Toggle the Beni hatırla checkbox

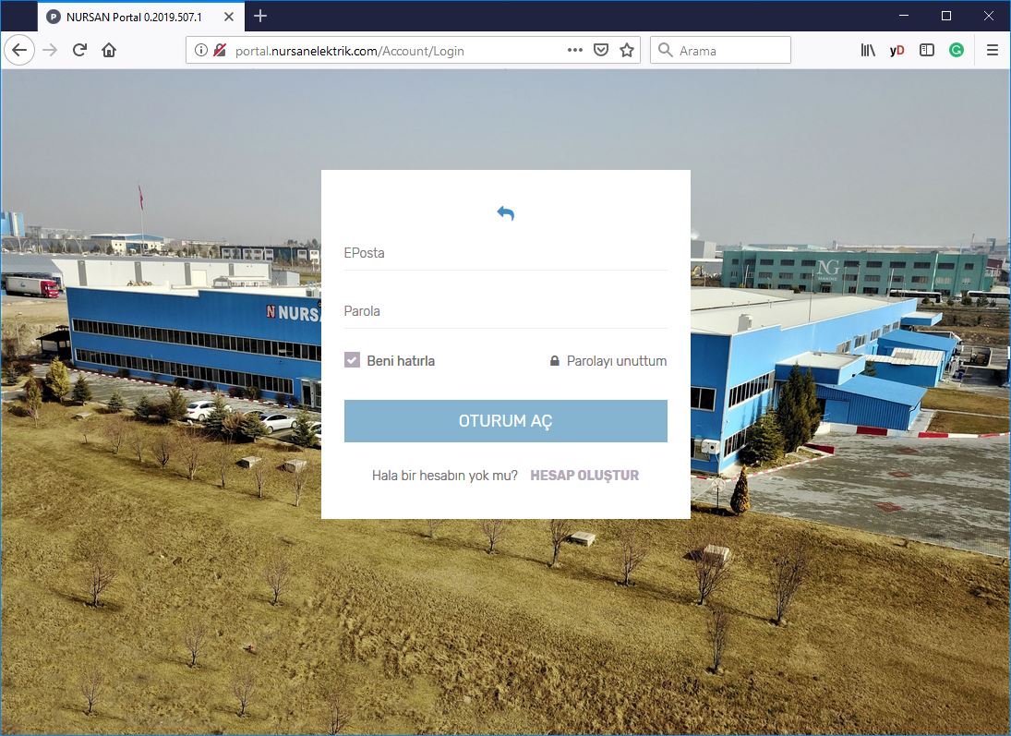click(352, 360)
